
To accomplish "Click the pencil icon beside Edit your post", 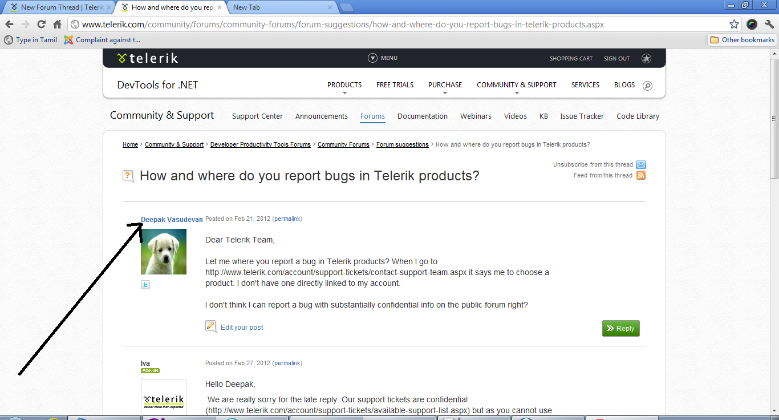I will (211, 326).
